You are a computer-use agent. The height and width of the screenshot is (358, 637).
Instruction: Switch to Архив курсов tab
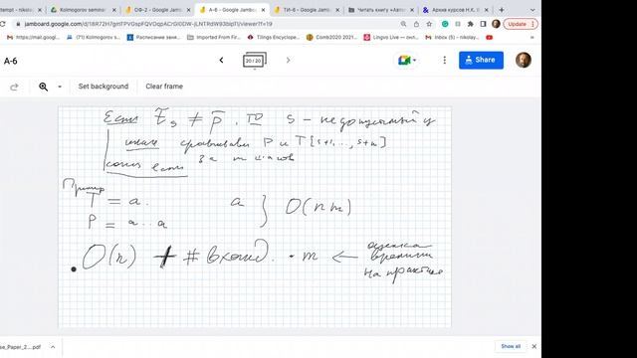[x=456, y=10]
